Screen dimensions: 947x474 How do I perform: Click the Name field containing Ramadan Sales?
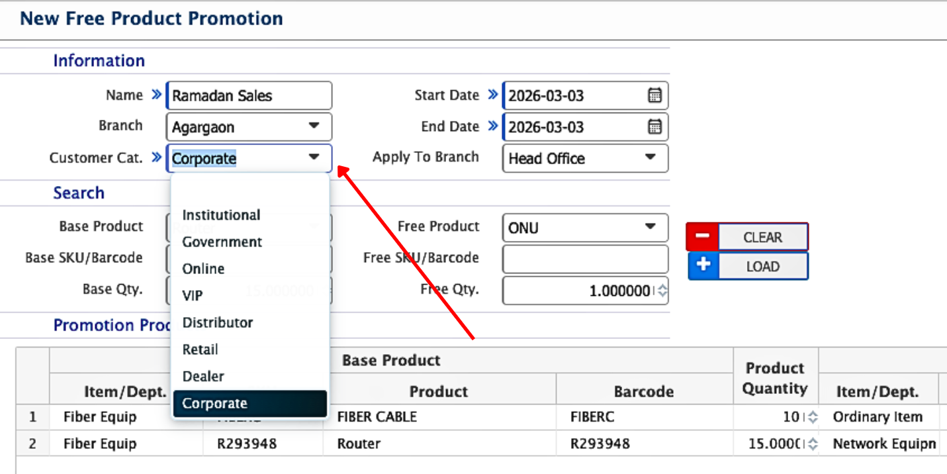click(248, 95)
